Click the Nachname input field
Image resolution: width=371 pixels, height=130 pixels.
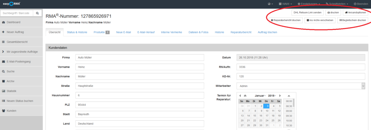click(x=139, y=77)
